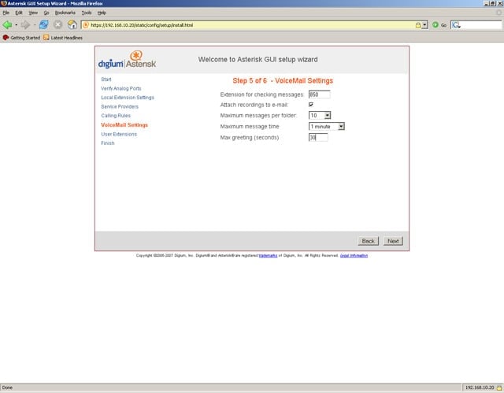Click the Digium Asterisk logo
504x393 pixels.
tap(127, 60)
